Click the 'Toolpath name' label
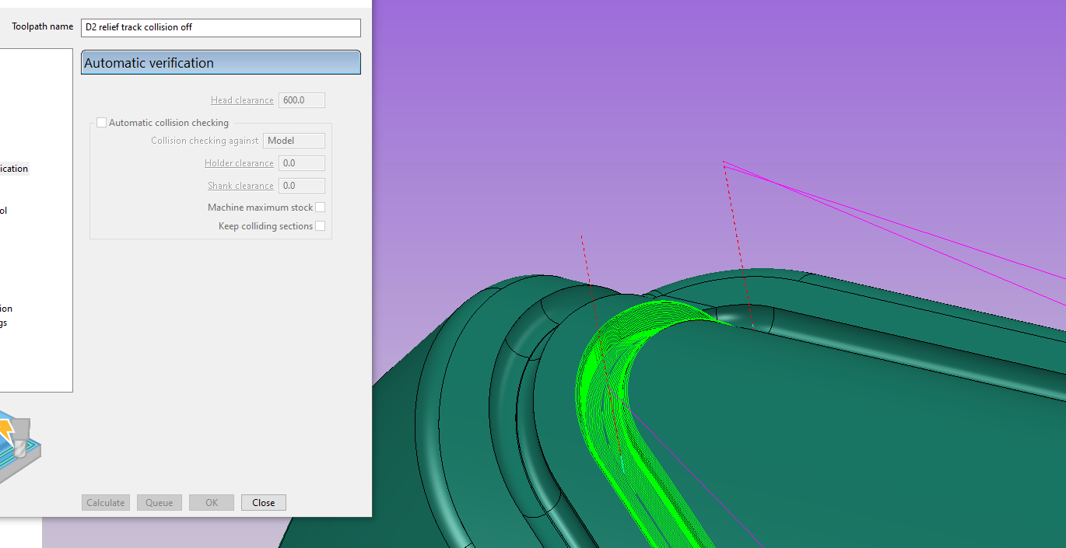This screenshot has width=1066, height=548. point(42,26)
